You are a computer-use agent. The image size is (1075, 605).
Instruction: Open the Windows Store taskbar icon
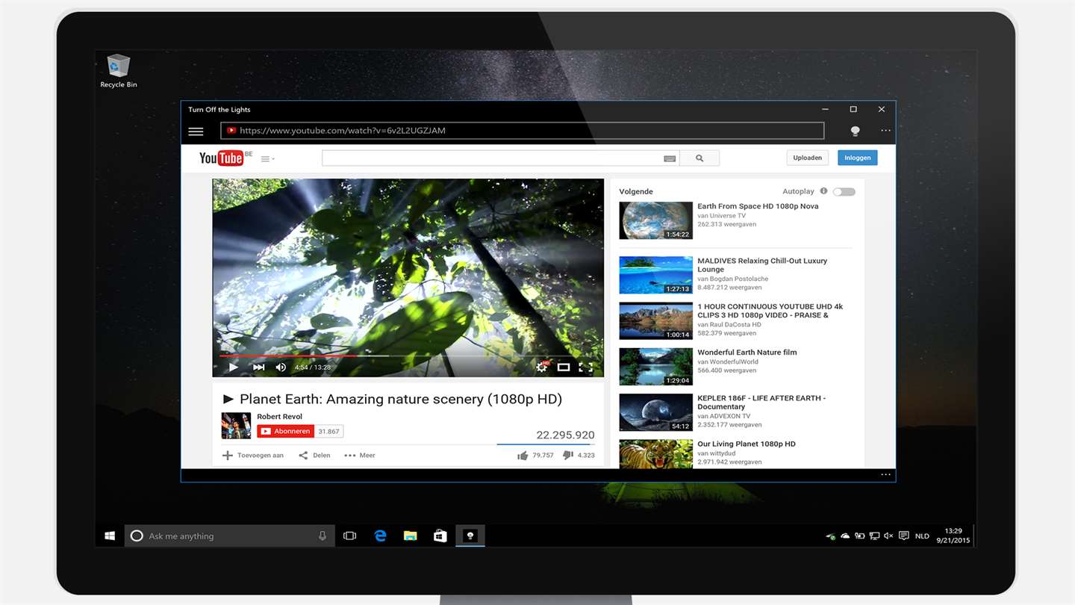point(440,536)
